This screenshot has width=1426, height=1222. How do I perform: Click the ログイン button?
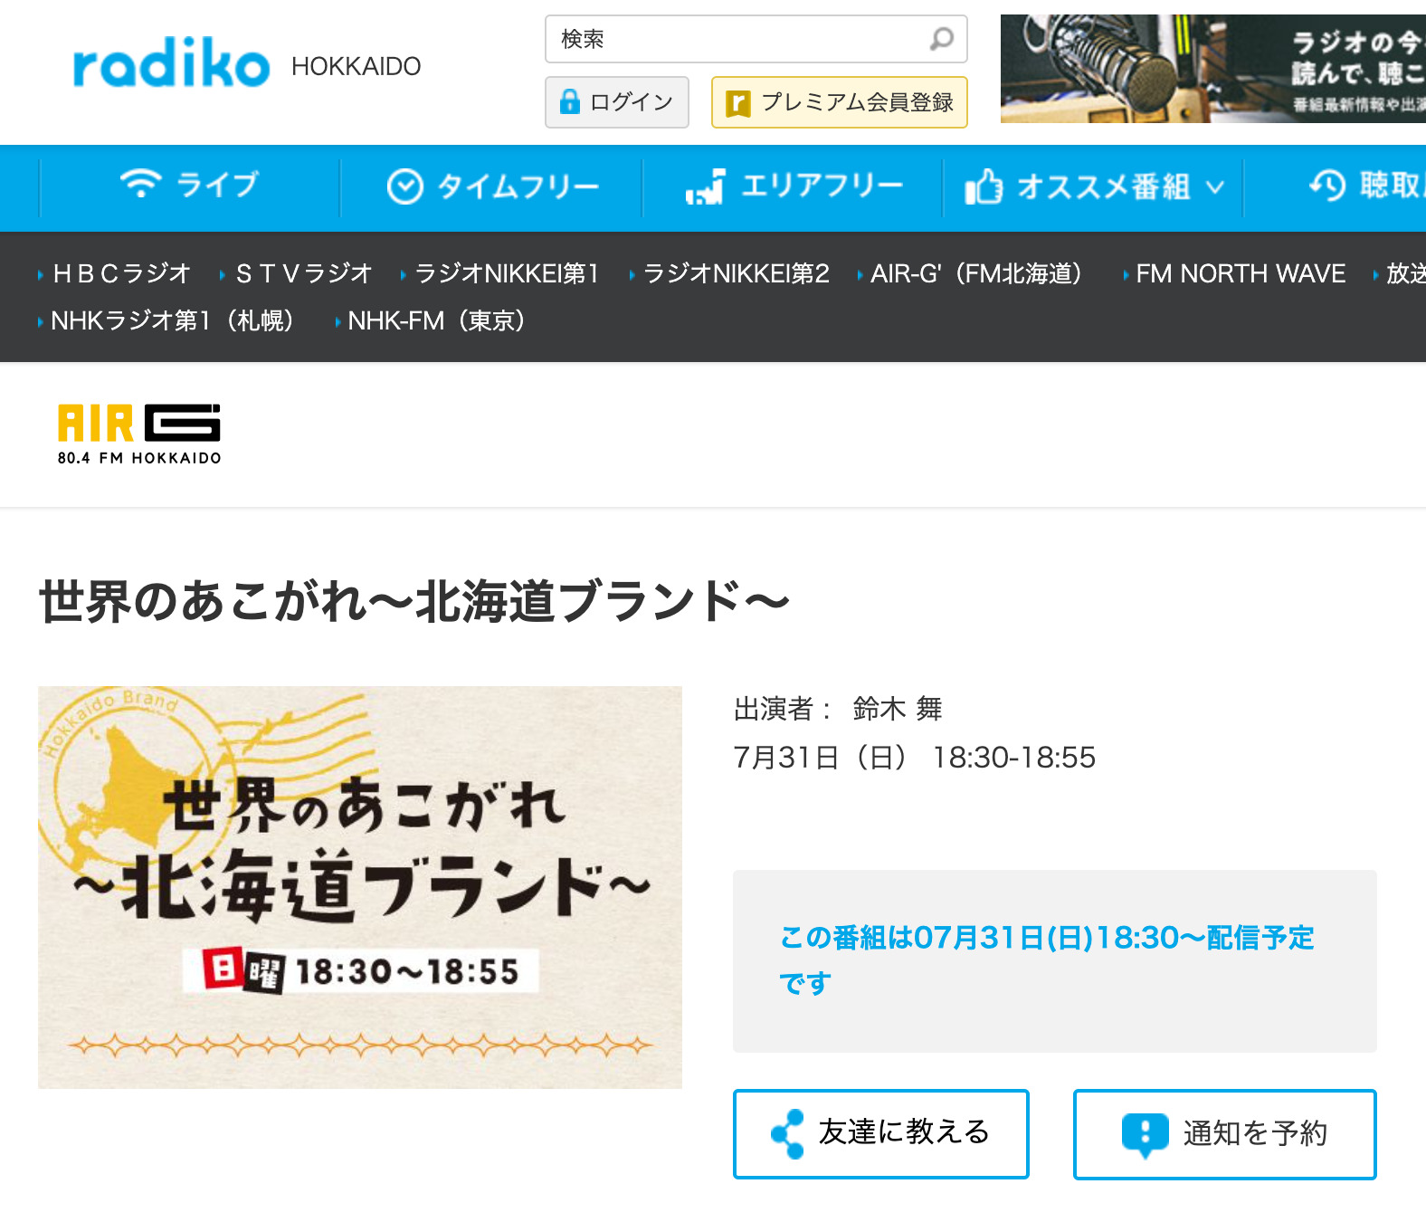click(x=617, y=102)
